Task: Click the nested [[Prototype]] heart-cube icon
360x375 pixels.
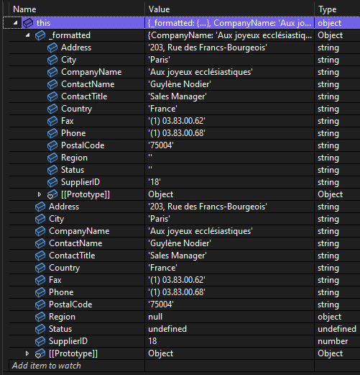Action: click(52, 194)
